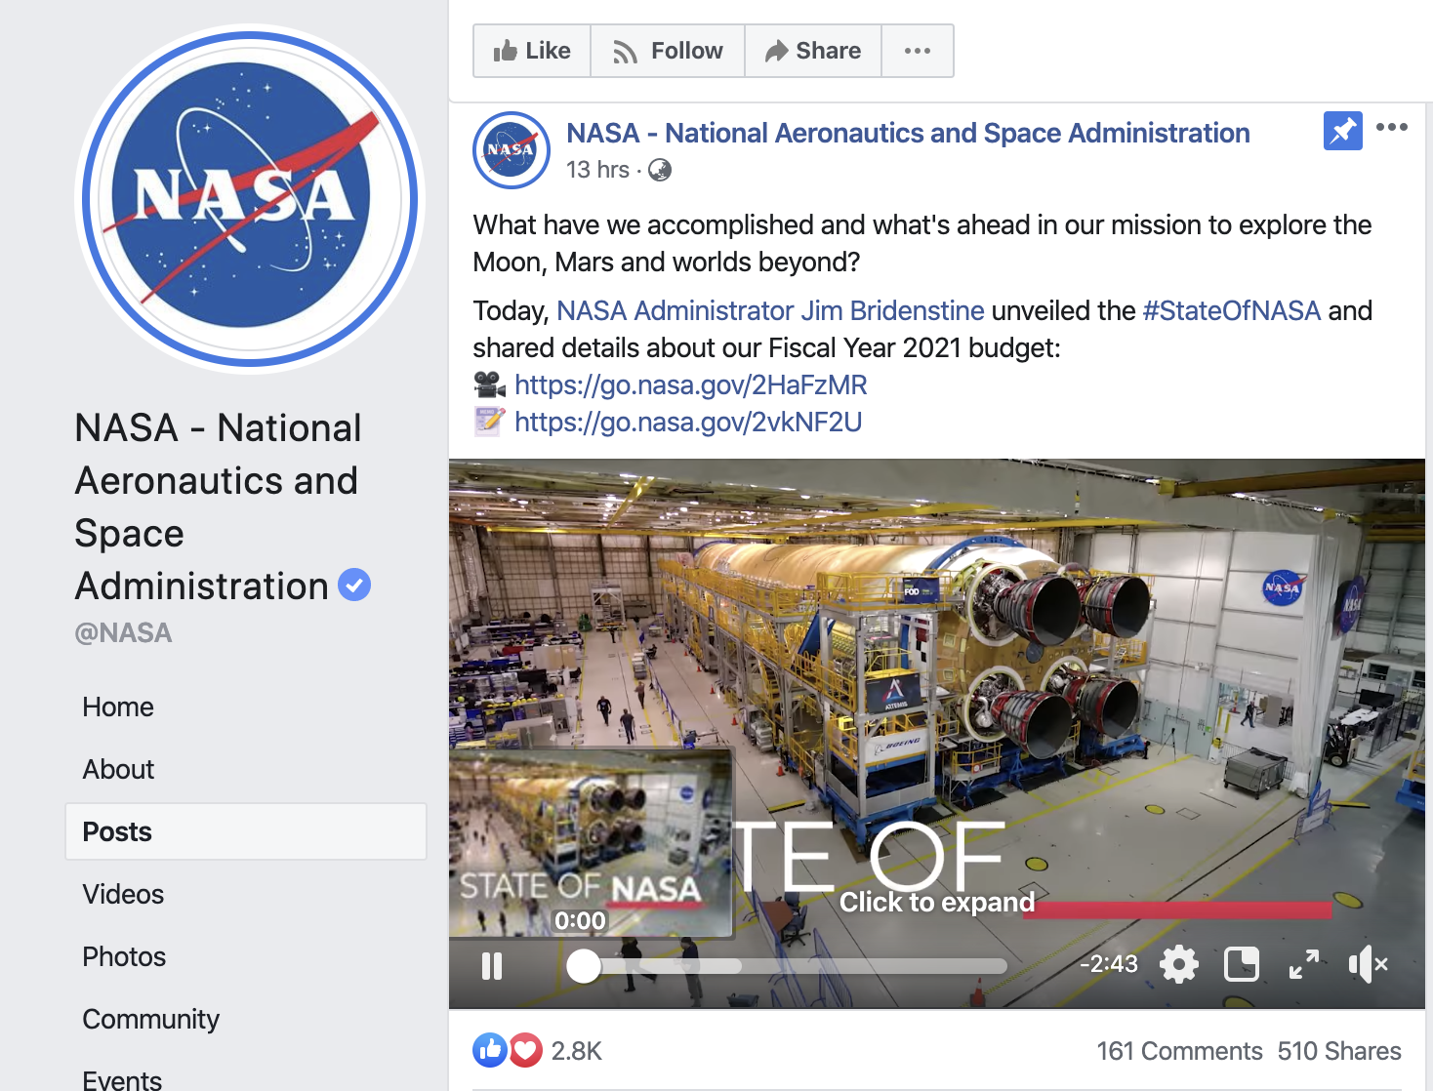Unmute the video sound
This screenshot has width=1433, height=1091.
tap(1367, 965)
